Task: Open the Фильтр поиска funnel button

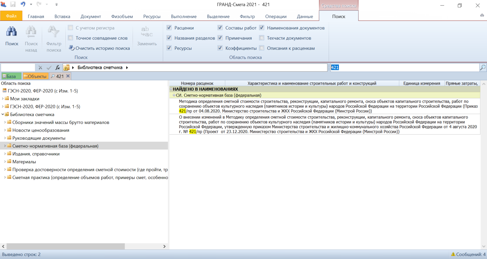Action: tap(54, 39)
